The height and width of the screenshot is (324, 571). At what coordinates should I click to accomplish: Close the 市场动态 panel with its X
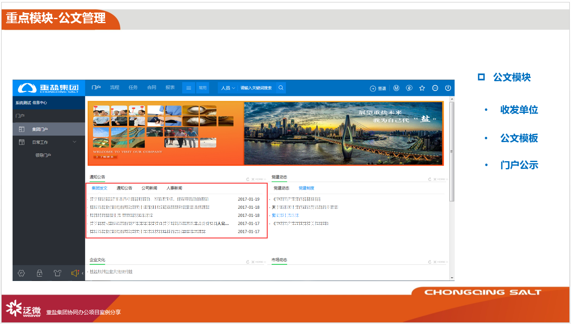coord(434,262)
